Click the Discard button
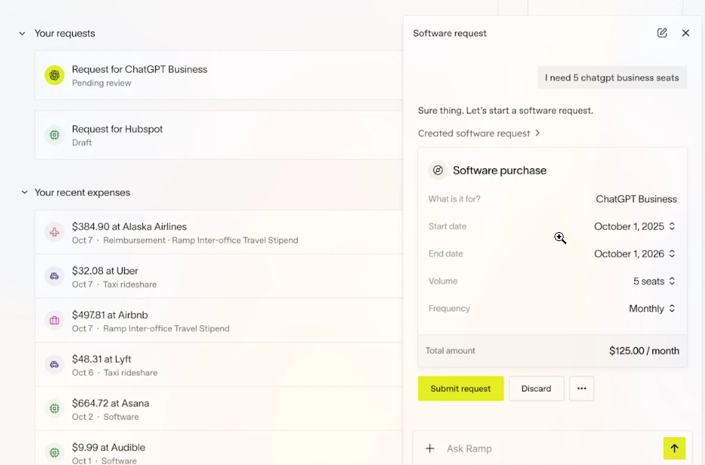705x465 pixels. pyautogui.click(x=536, y=388)
